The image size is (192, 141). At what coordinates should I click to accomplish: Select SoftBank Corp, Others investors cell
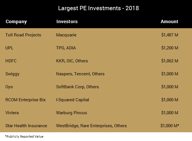coord(78,87)
